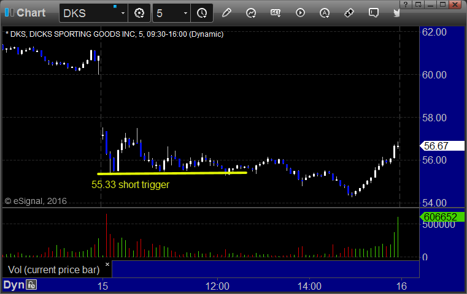Click the help question-mark button

pos(406,4)
